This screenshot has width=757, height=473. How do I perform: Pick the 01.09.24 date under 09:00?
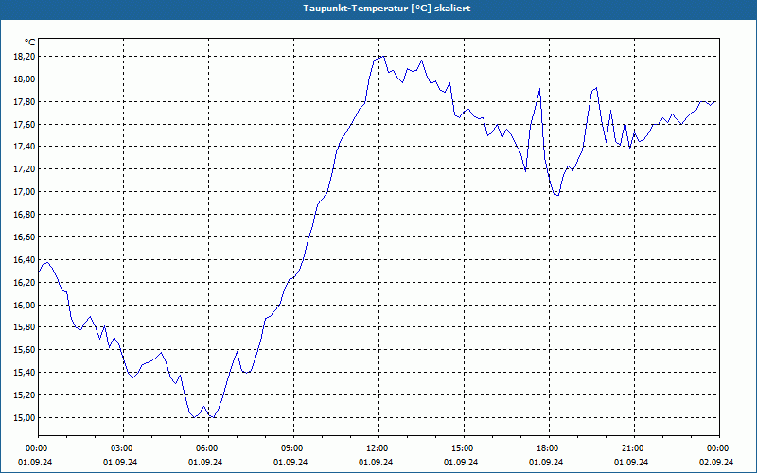(290, 463)
